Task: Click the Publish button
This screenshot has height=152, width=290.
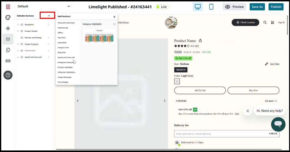Action: (276, 7)
